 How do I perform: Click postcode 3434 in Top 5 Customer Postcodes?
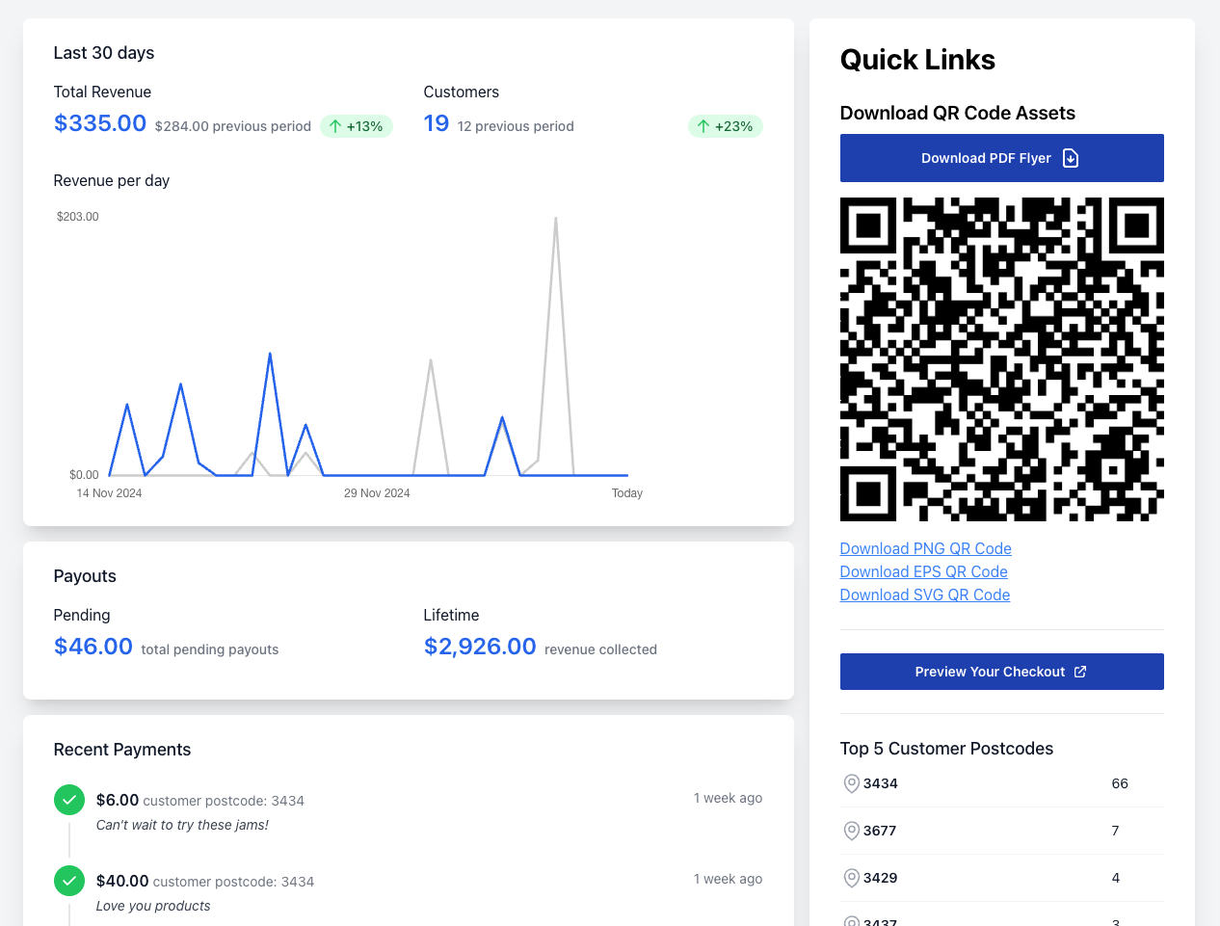click(881, 783)
